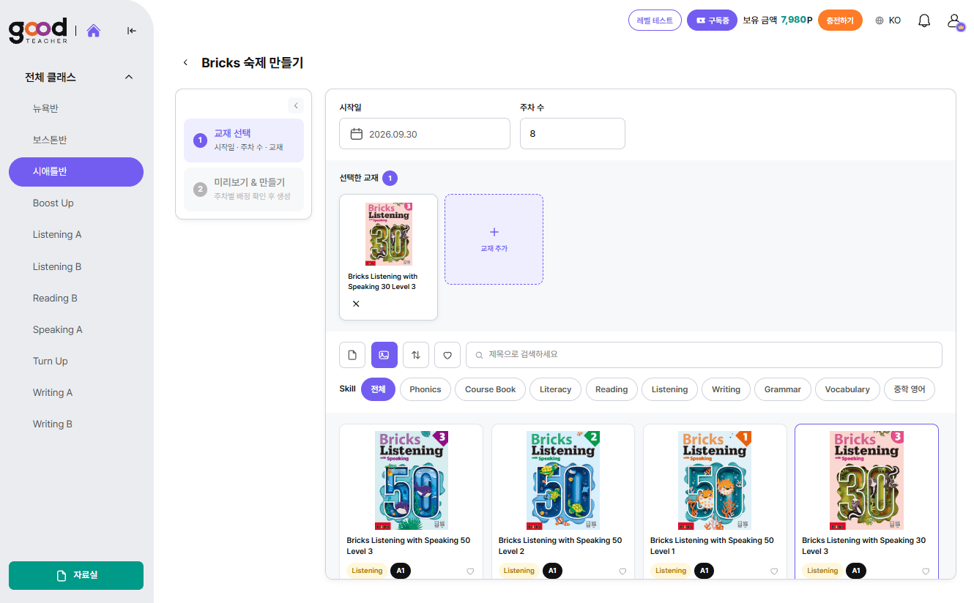The image size is (974, 603).
Task: Favorite Bricks Listening 50 Level 2 heart
Action: click(622, 572)
